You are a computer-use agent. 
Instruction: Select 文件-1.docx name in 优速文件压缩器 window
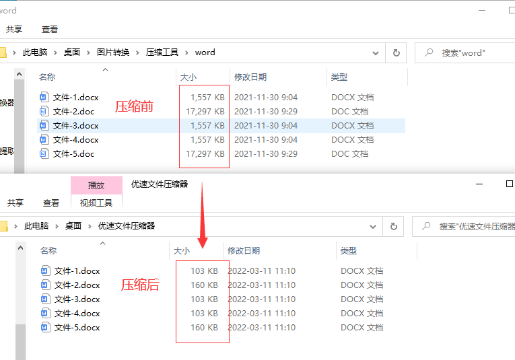(x=77, y=271)
